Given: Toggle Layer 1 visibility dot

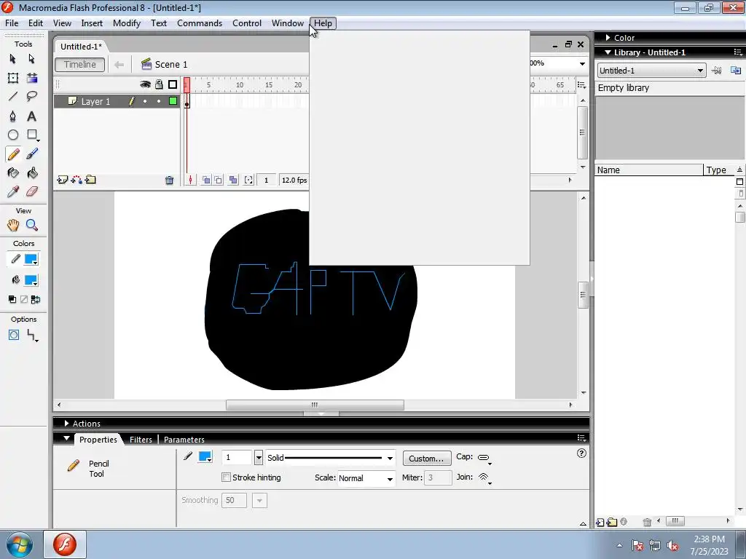Looking at the screenshot, I should [145, 101].
